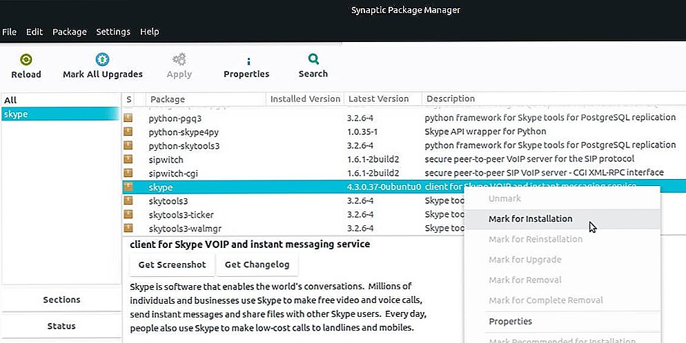Select the skytools3 package name
This screenshot has width=686, height=343.
pyautogui.click(x=168, y=201)
